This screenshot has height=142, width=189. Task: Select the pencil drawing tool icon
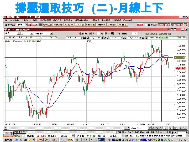point(160,25)
